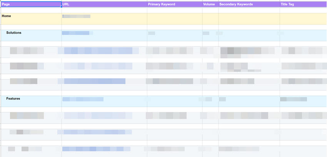Click the URL column header cell
Image resolution: width=327 pixels, height=157 pixels.
(104, 4)
